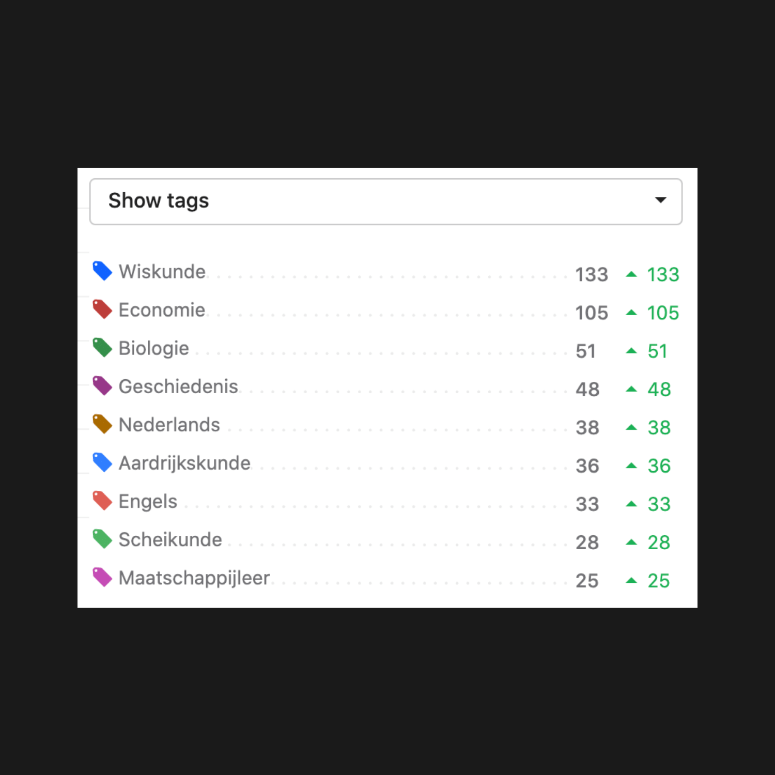This screenshot has height=775, width=775.
Task: Click the dropdown arrow in Show tags
Action: coord(660,200)
